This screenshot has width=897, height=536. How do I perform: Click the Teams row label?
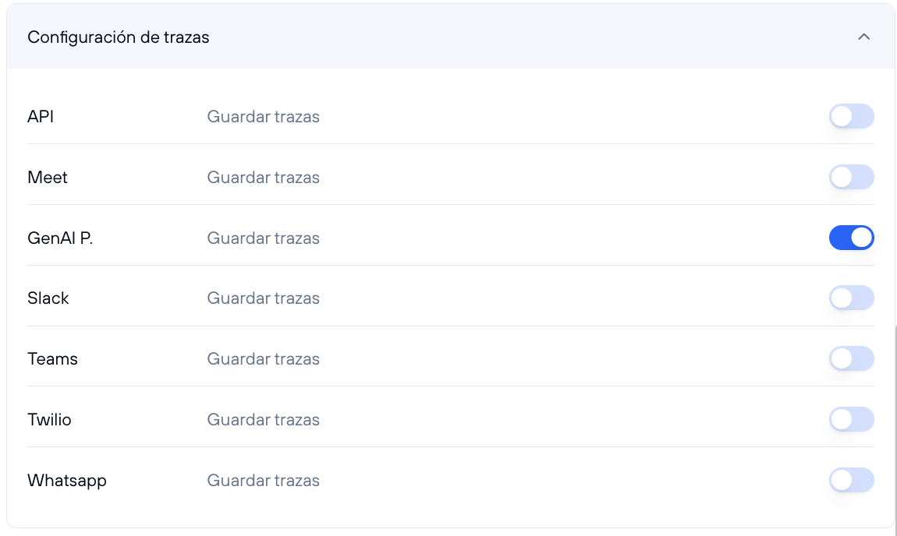click(53, 359)
